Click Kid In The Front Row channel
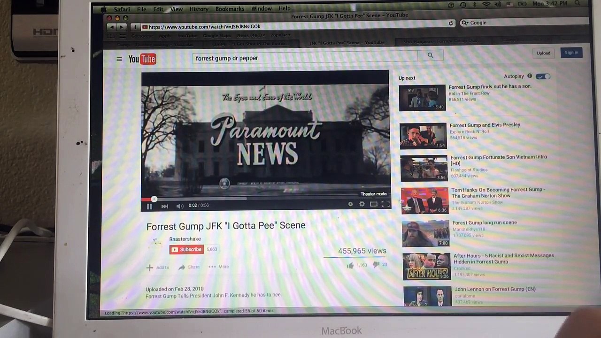The height and width of the screenshot is (338, 601). pyautogui.click(x=469, y=93)
